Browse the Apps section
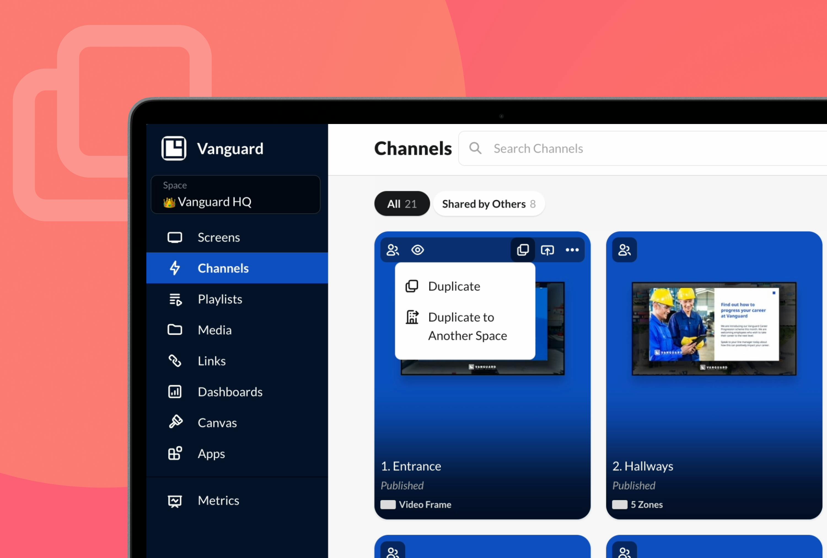This screenshot has width=827, height=558. tap(211, 453)
